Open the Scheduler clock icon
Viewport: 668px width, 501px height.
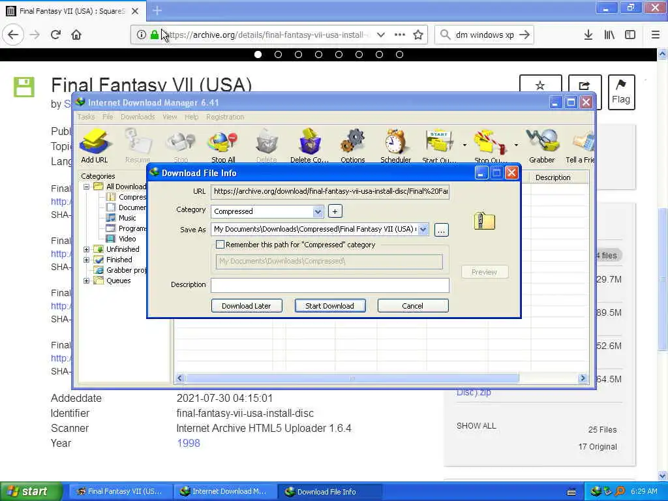point(395,146)
